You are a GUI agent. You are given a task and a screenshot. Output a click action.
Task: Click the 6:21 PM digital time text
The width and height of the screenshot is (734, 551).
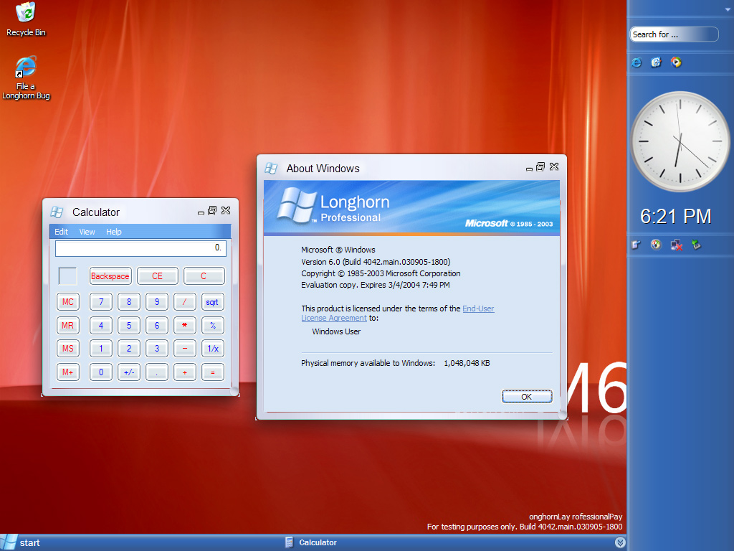coord(675,217)
